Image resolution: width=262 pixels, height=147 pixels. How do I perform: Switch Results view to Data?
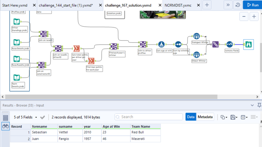click(x=191, y=117)
